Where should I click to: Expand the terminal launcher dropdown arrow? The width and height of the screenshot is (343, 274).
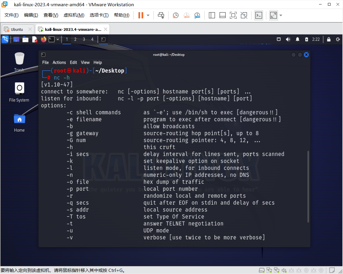pyautogui.click(x=58, y=39)
